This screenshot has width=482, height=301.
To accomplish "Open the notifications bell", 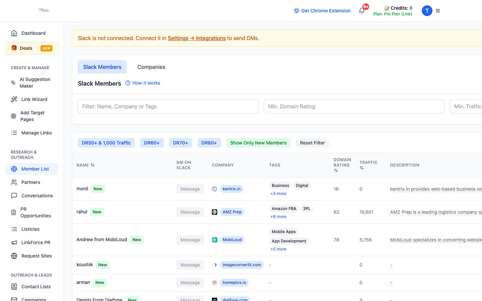I will pyautogui.click(x=362, y=11).
